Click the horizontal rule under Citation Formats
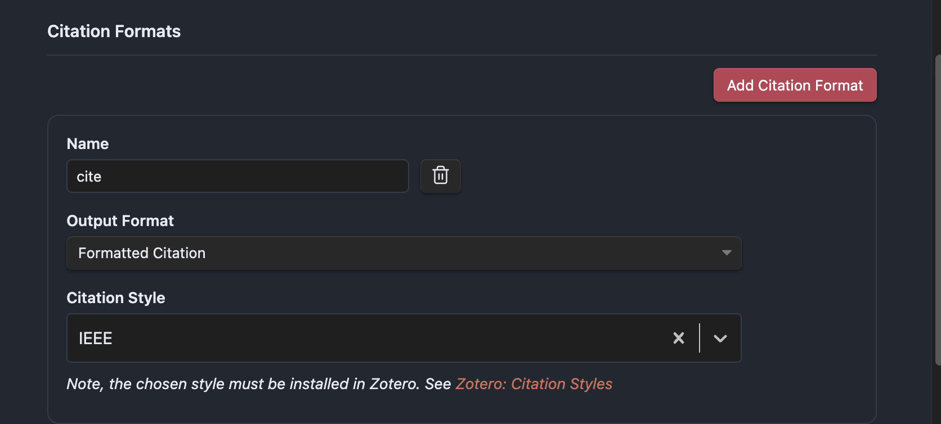Screen dimensions: 941x424 tap(461, 55)
